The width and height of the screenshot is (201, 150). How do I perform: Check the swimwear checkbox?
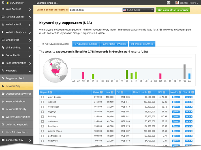[x=42, y=121]
